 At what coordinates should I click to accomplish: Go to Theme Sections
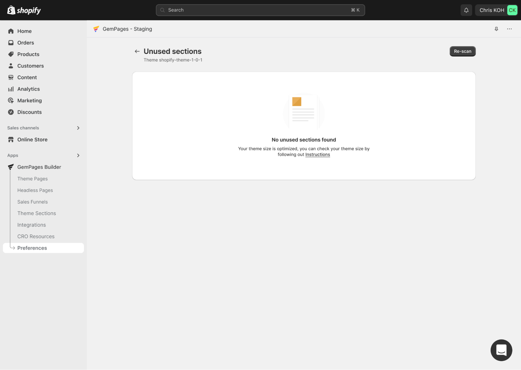tap(36, 213)
